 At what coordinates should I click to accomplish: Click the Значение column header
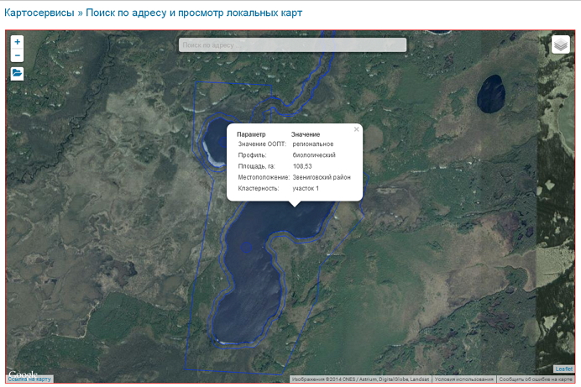306,134
